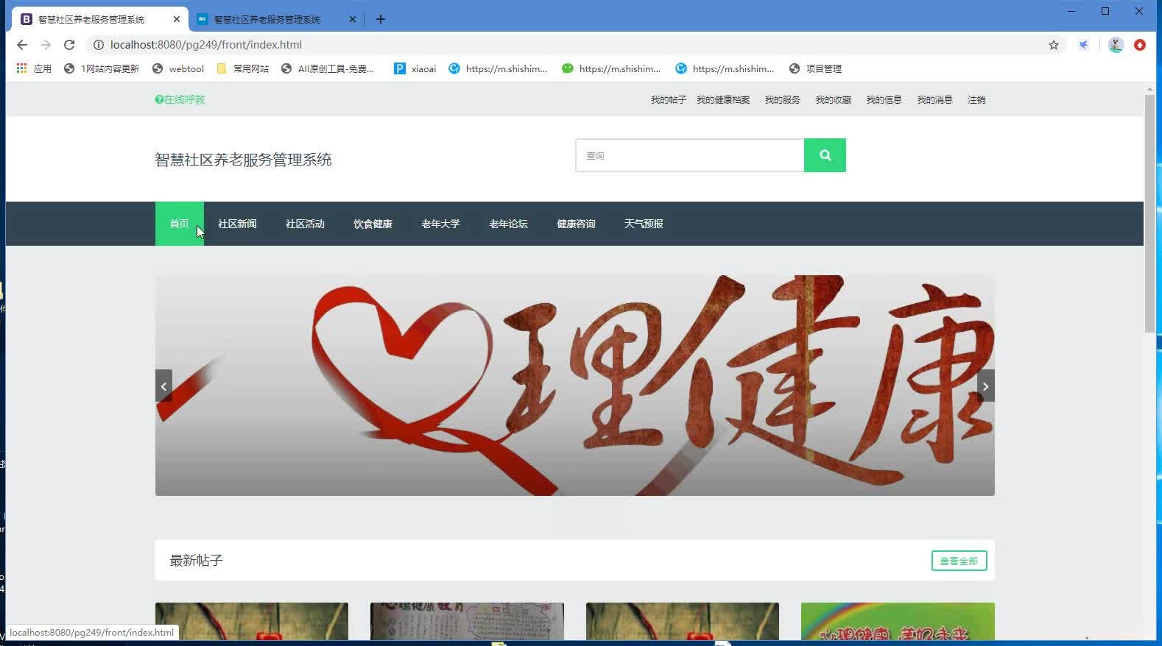Open the 饮食健康 navigation item

point(373,224)
